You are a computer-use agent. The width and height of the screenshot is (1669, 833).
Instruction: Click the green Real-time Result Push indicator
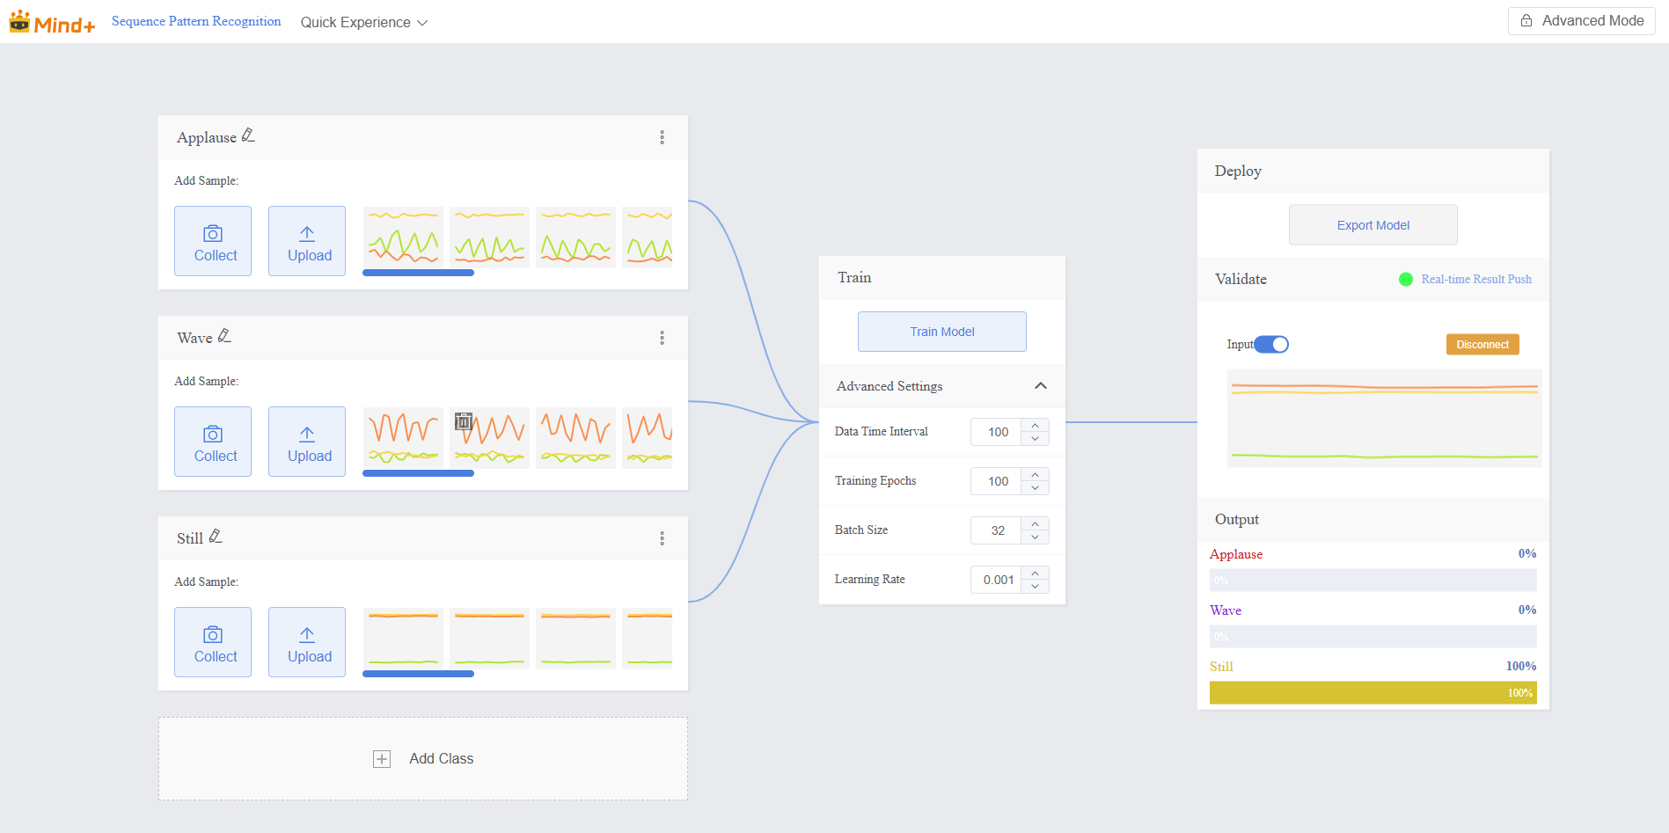[1406, 279]
